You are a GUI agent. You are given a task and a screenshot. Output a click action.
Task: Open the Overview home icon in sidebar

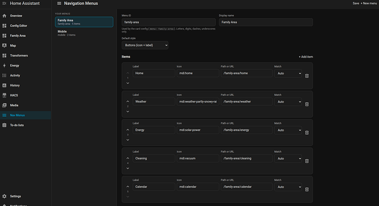4,16
